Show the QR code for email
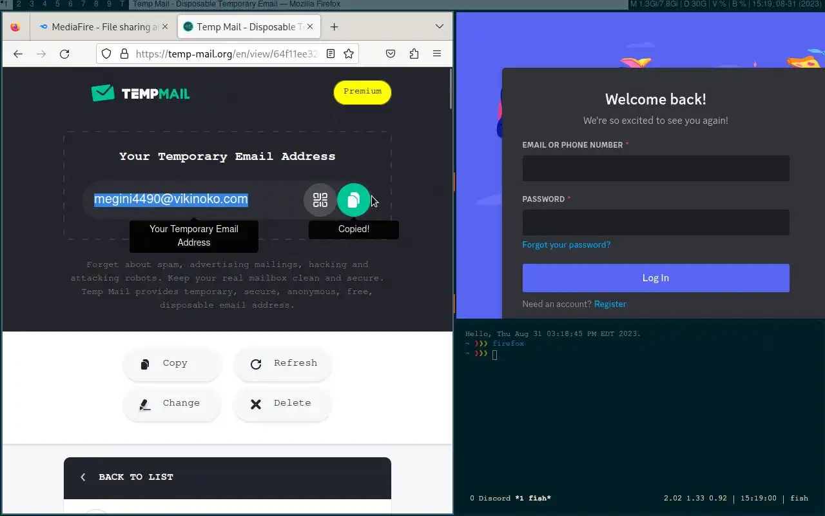This screenshot has height=516, width=825. 320,200
